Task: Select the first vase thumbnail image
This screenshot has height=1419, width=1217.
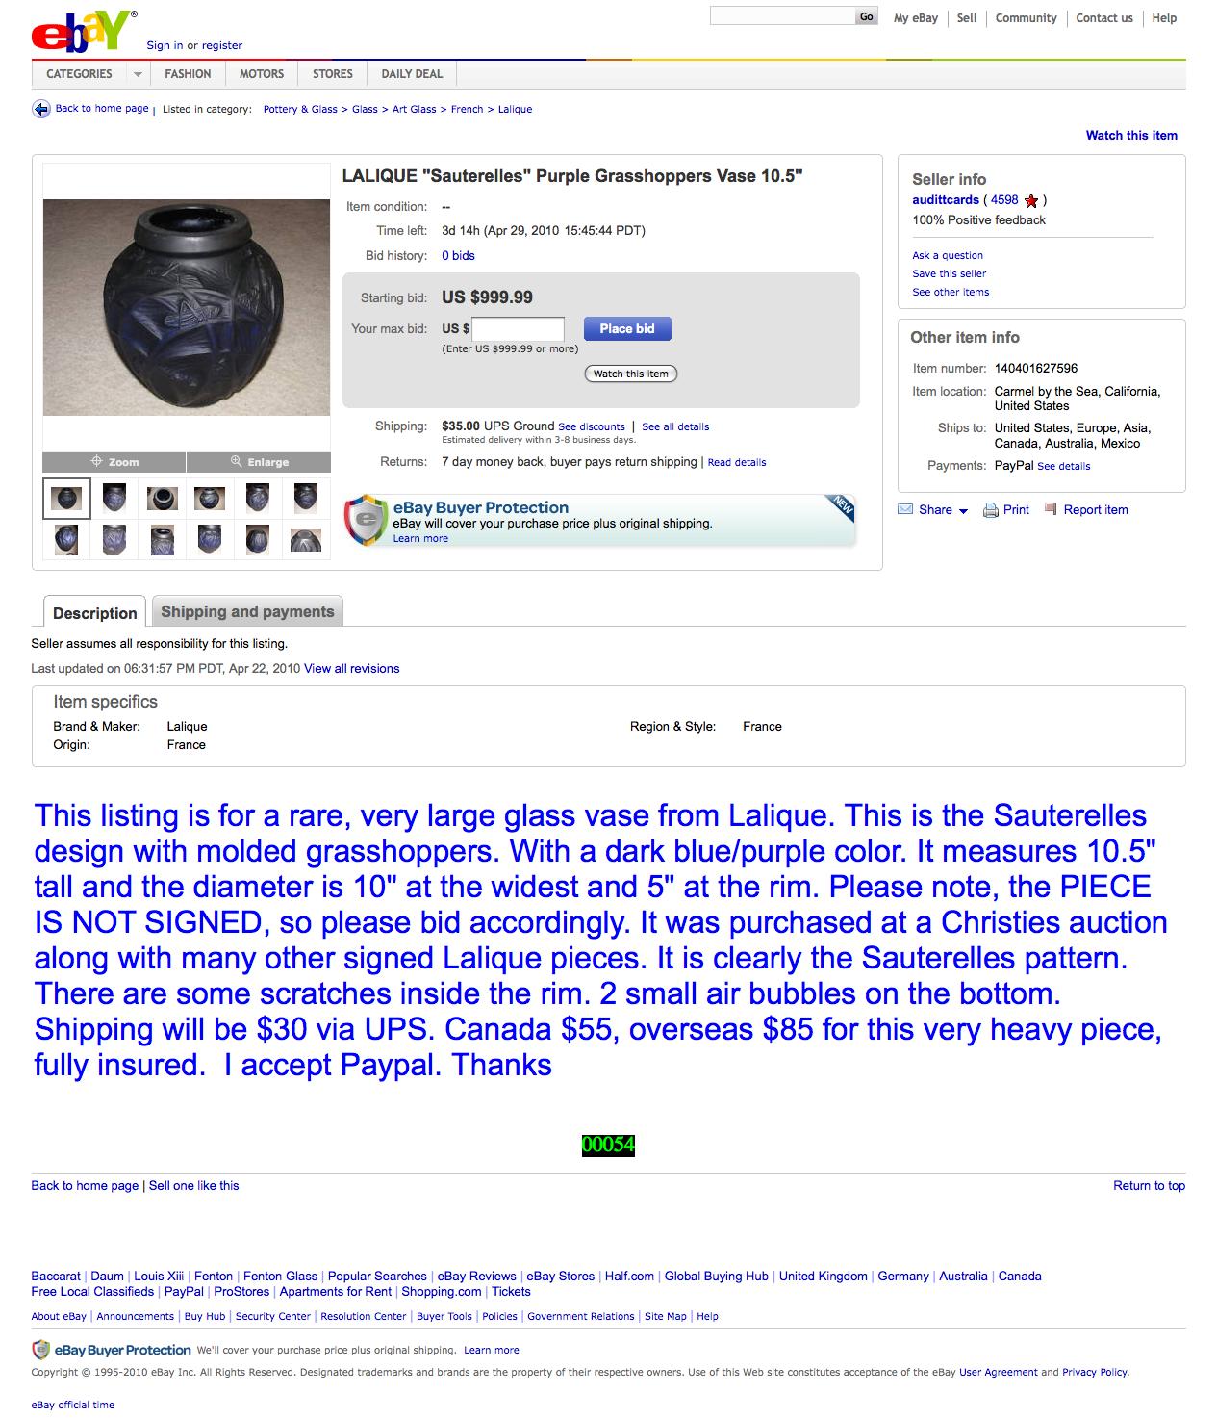Action: click(67, 499)
